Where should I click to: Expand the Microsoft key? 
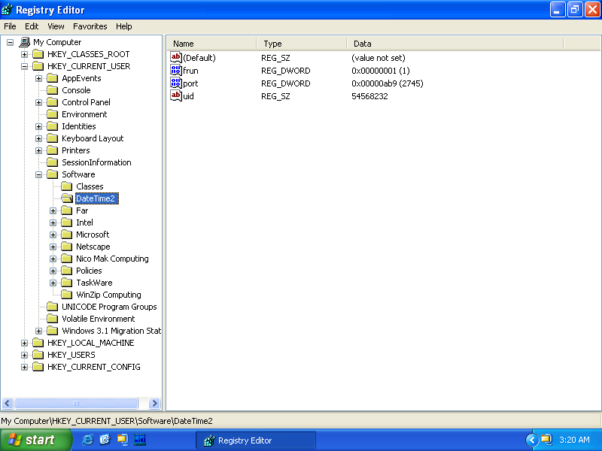53,235
